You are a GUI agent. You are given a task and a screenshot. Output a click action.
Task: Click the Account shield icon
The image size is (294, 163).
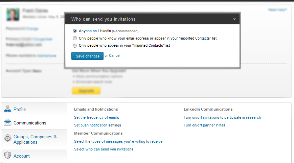7,155
